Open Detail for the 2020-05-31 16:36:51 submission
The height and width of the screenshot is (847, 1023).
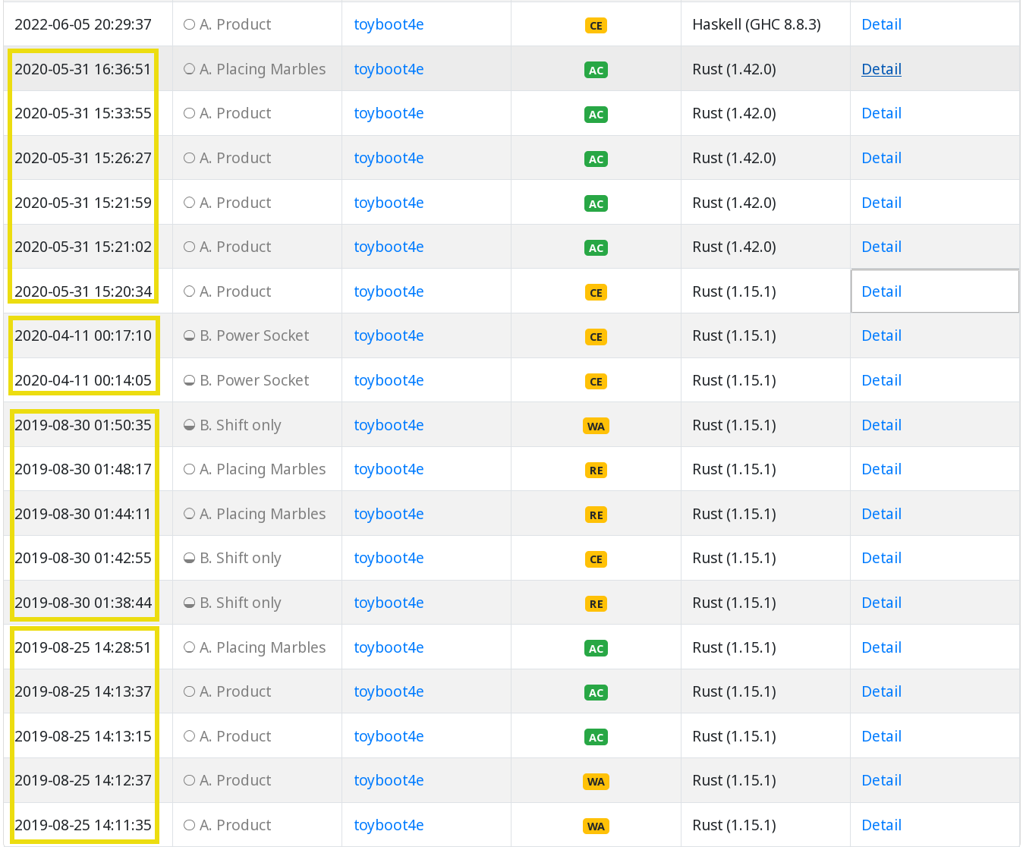pyautogui.click(x=881, y=69)
